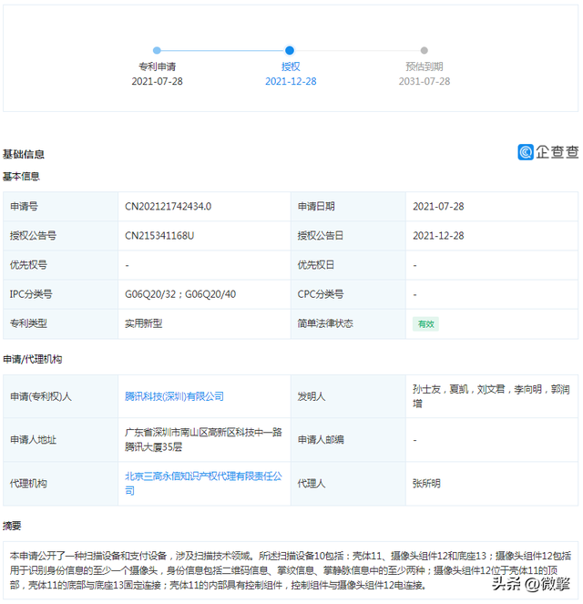Click the 预估到期 timeline label
Screen dimensions: 583x604
pos(424,67)
